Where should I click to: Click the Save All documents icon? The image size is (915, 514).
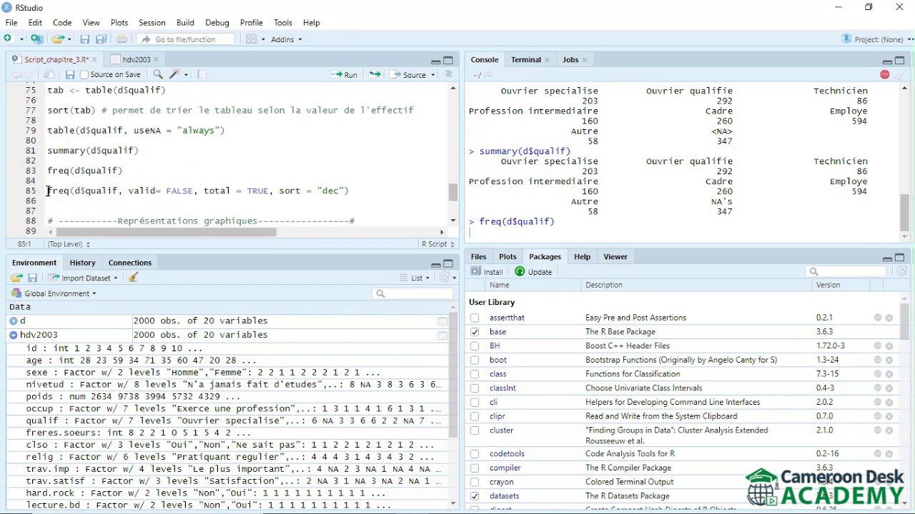point(102,39)
